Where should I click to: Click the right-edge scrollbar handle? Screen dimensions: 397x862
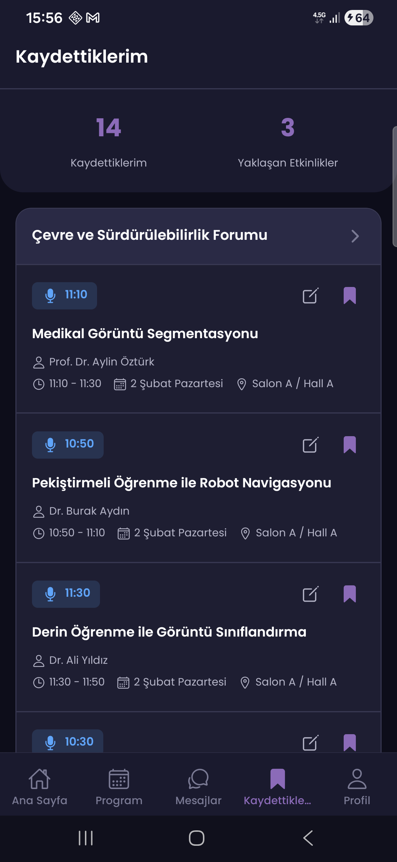pos(394,186)
